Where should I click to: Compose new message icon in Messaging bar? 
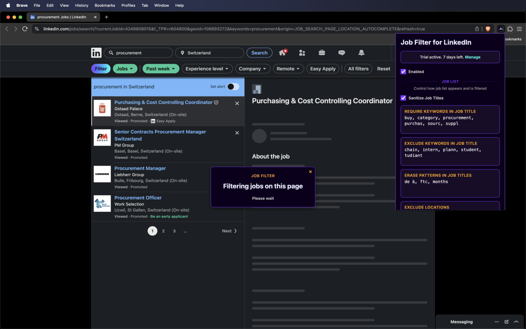[x=507, y=322]
